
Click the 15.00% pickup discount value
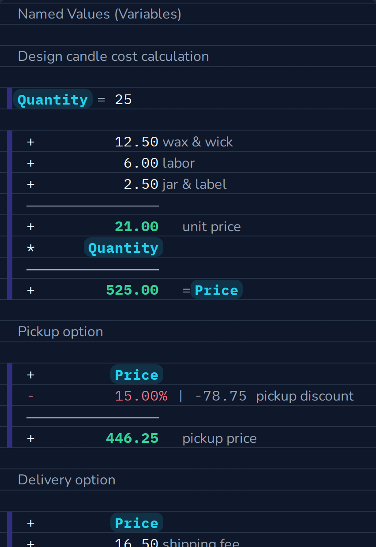tap(141, 396)
